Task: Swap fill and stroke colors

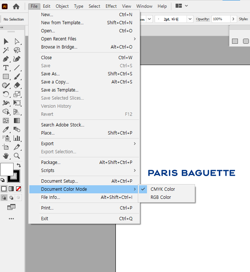Action: click(19, 165)
